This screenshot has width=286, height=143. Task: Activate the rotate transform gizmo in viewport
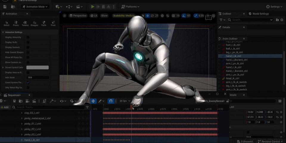pyautogui.click(x=152, y=16)
